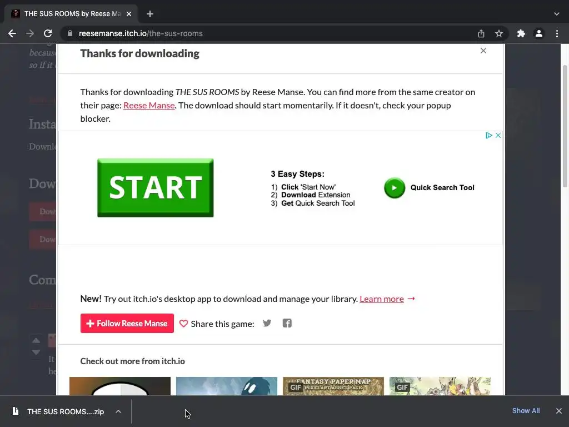Click the Follow Reese Manse button
The image size is (569, 427).
tap(127, 323)
